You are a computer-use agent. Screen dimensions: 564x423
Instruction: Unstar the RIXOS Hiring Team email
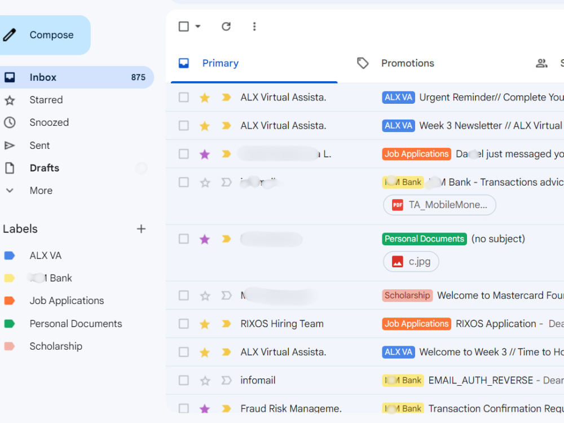tap(205, 324)
